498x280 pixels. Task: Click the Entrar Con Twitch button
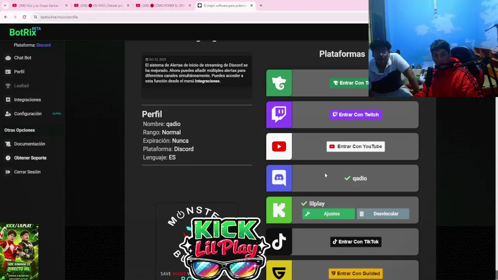(x=356, y=115)
